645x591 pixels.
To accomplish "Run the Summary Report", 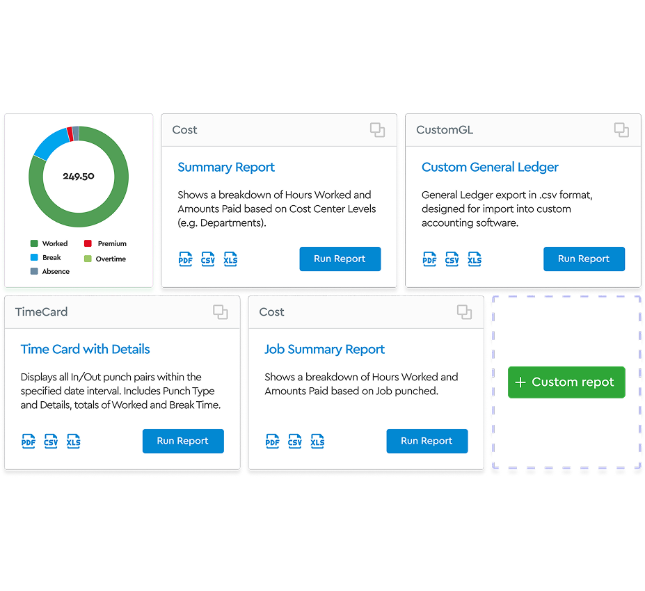I will pos(340,259).
